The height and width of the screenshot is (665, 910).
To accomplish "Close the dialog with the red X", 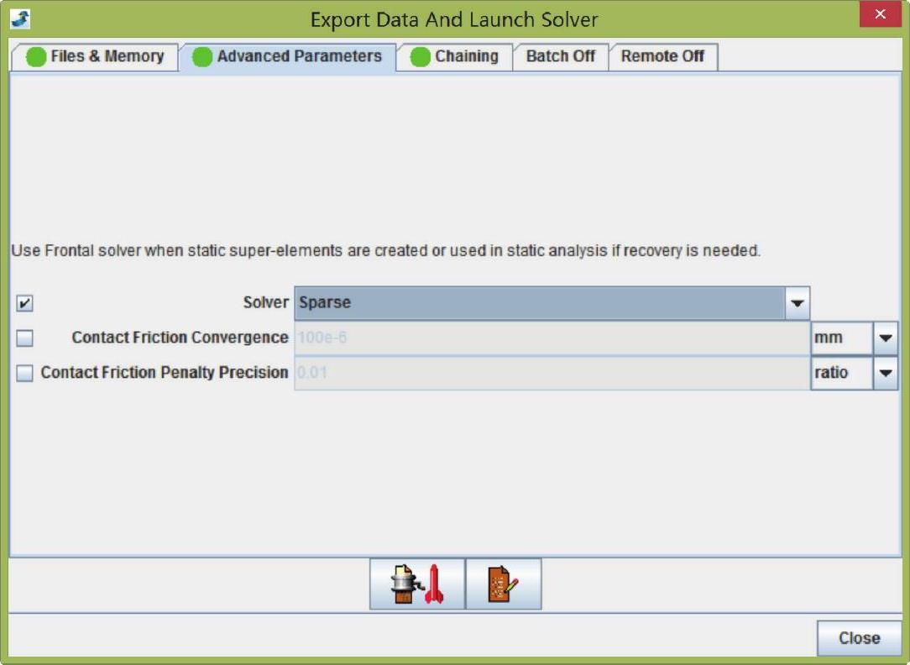I will point(880,15).
